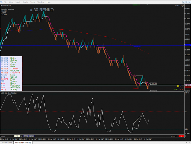Click the '# 30 RENKO' chart title
Viewport: 191px width, 144px height.
[x=42, y=10]
